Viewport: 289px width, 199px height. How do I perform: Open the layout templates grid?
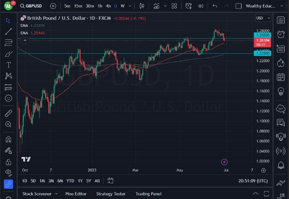tap(174, 6)
